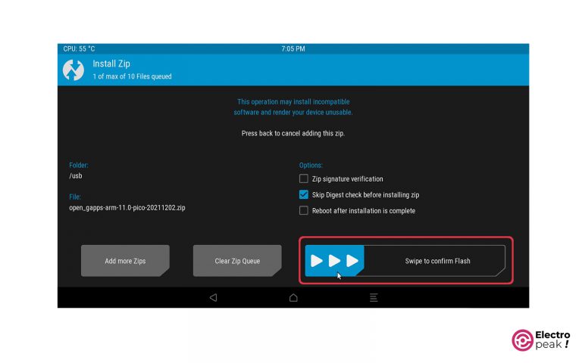This screenshot has height=363, width=582.
Task: Click the open_gapps-arm-11.0-pico-20211202.zip file name
Action: tap(127, 207)
